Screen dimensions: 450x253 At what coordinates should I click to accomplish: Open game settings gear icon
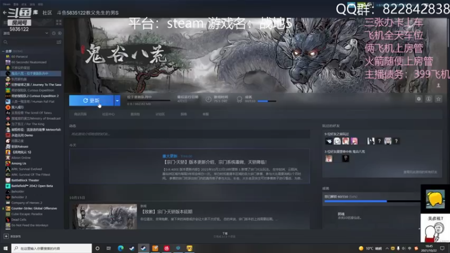click(418, 99)
